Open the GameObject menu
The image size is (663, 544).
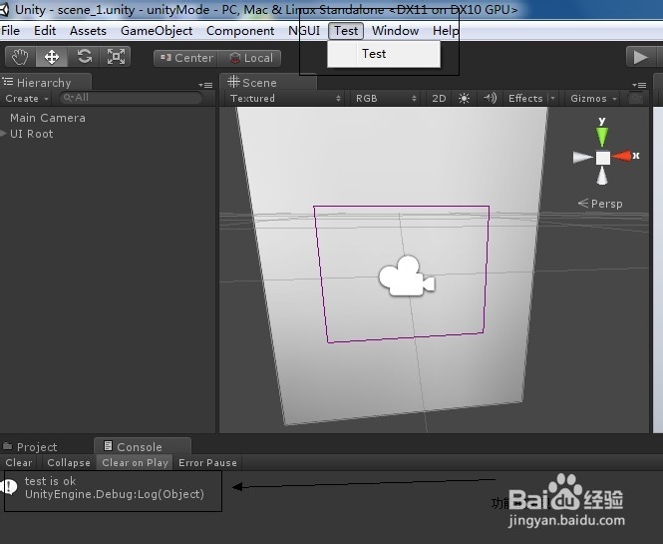coord(157,31)
